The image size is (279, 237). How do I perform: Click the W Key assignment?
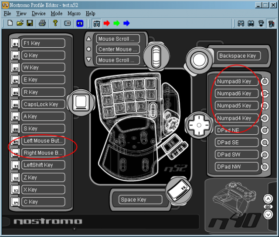point(43,67)
